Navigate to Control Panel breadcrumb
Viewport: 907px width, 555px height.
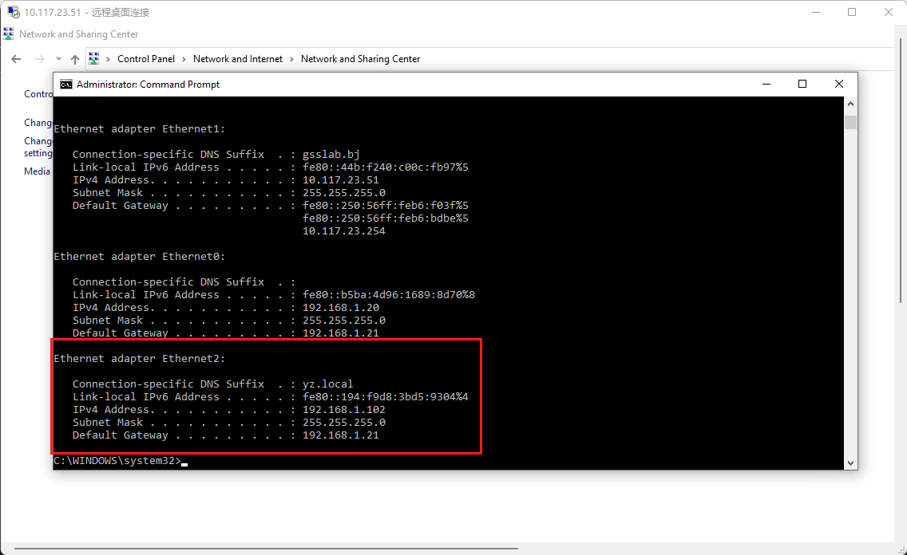pos(145,59)
